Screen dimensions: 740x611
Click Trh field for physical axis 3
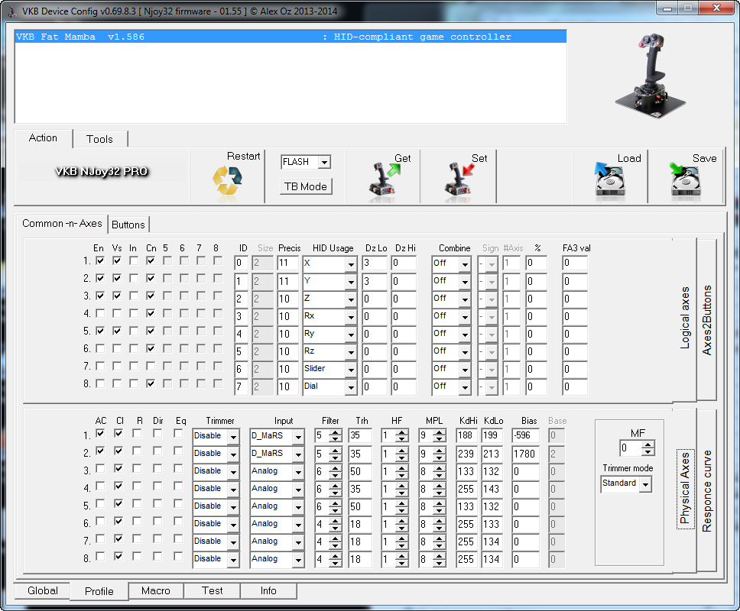coord(359,471)
